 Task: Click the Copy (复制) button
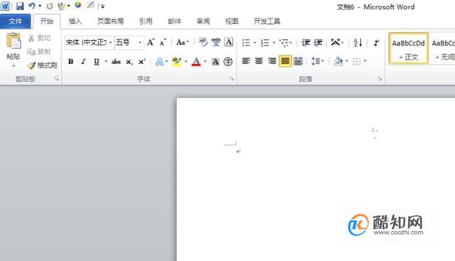pos(39,51)
